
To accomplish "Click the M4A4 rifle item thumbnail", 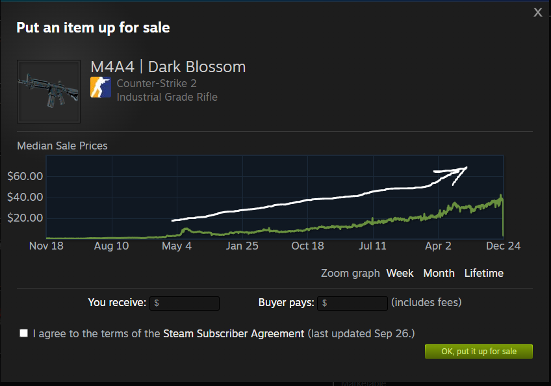I will 49,92.
